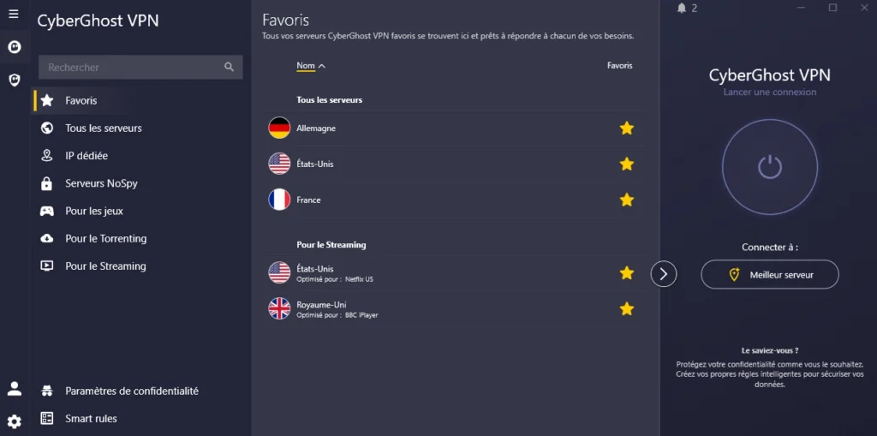Click the search magnifier icon
Viewport: 877px width, 436px height.
[229, 67]
